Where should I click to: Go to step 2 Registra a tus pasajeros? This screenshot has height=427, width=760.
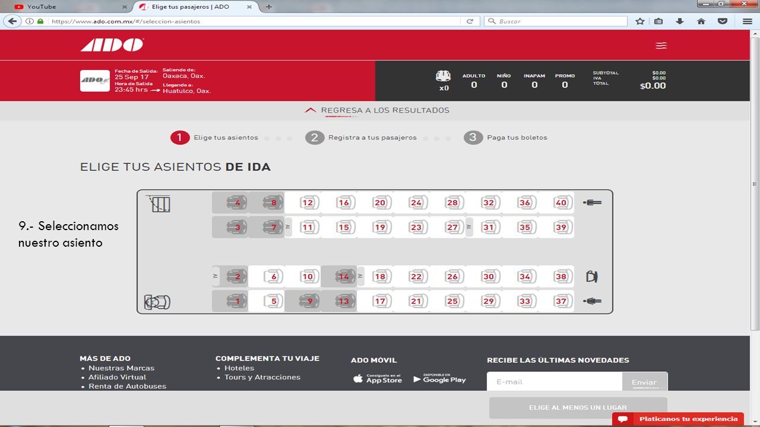pyautogui.click(x=361, y=138)
